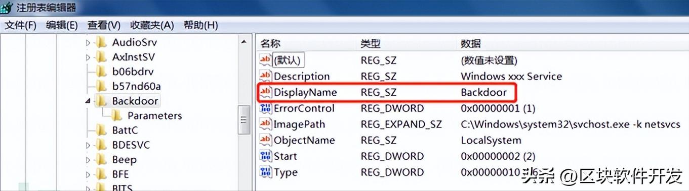Expand the BFE tree node

[88, 175]
